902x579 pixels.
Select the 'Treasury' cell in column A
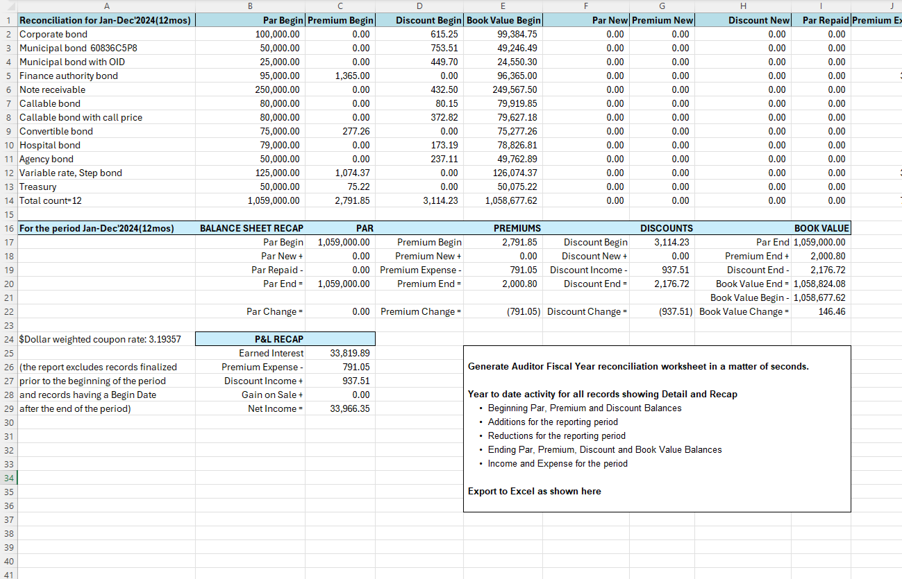point(106,187)
